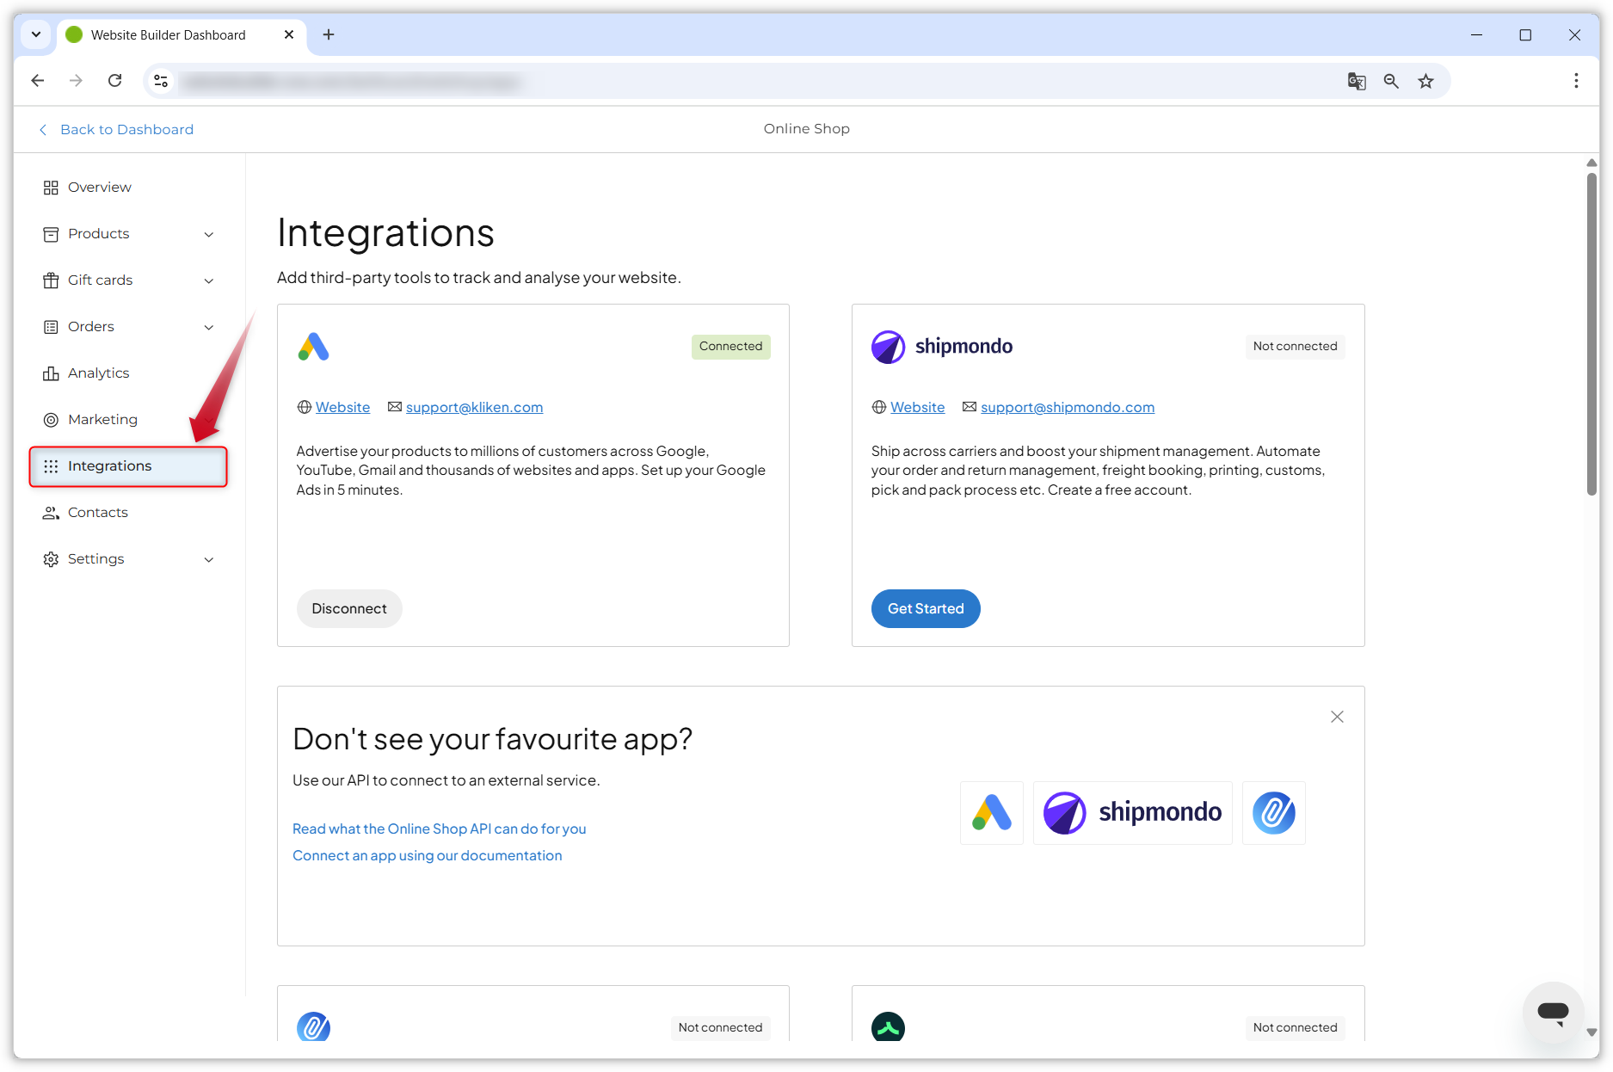The image size is (1613, 1072).
Task: Select Overview in the left navigation
Action: [x=99, y=188]
